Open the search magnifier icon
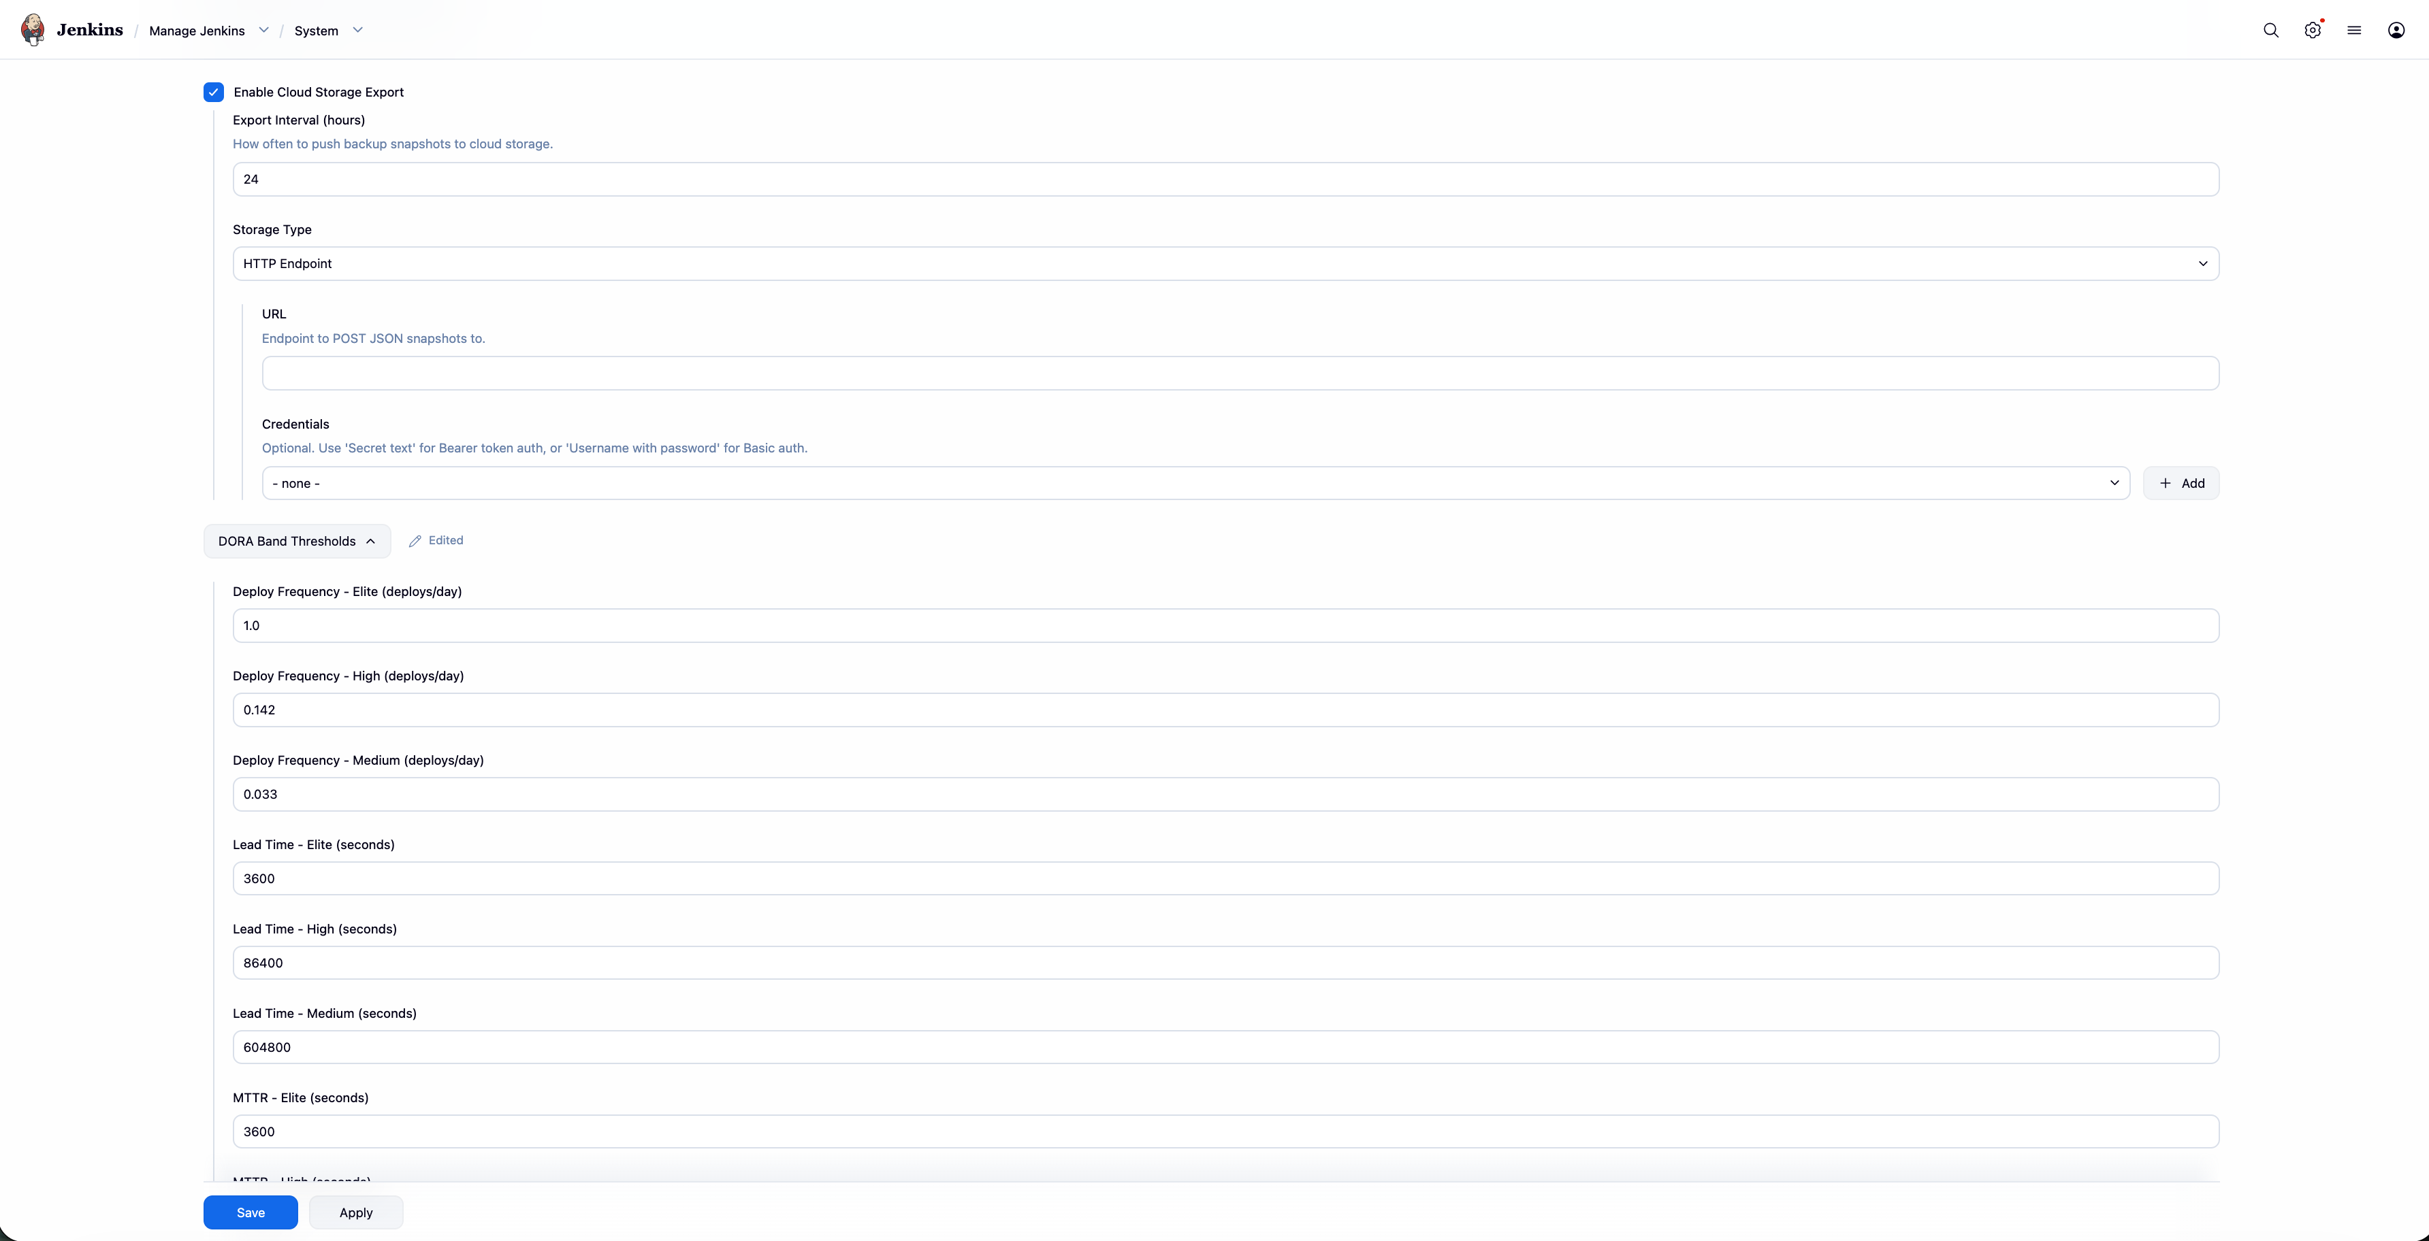 [x=2270, y=30]
